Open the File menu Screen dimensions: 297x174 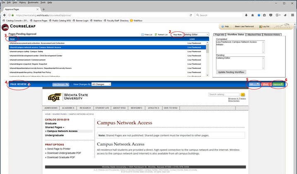pos(3,2)
